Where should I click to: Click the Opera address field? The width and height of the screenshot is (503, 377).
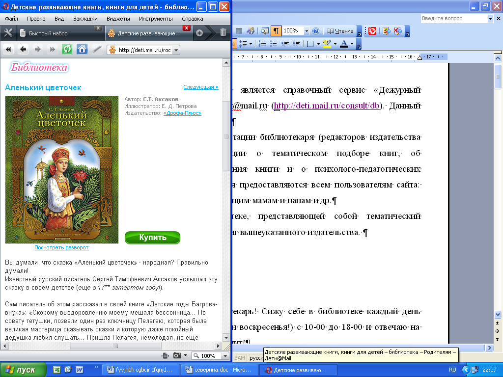coord(144,50)
